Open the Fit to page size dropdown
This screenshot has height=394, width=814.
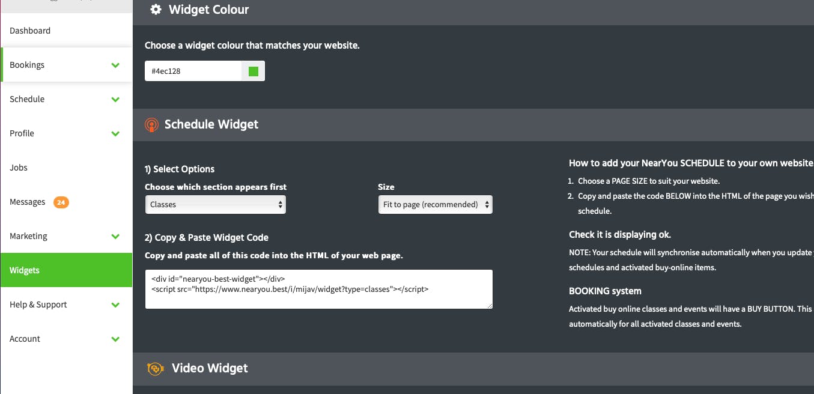point(436,204)
